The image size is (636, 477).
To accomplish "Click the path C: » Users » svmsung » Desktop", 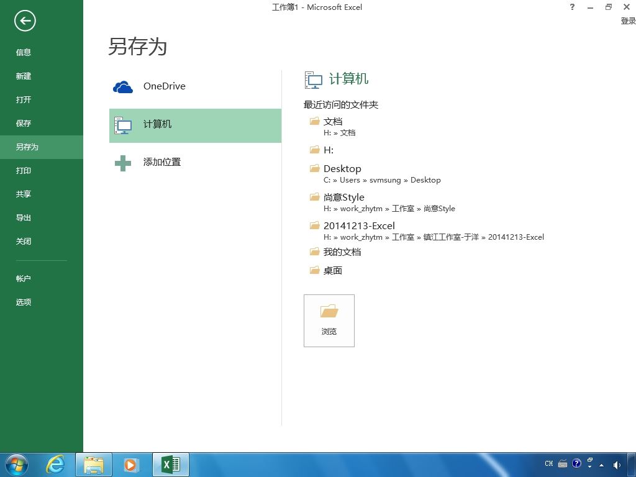I will [382, 179].
